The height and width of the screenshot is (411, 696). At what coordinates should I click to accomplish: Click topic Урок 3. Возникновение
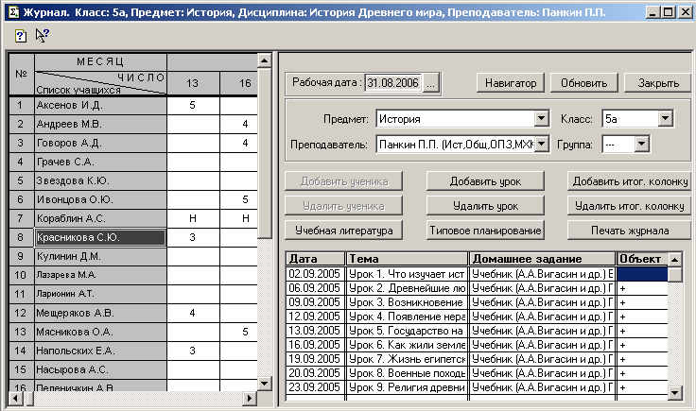[x=406, y=302]
